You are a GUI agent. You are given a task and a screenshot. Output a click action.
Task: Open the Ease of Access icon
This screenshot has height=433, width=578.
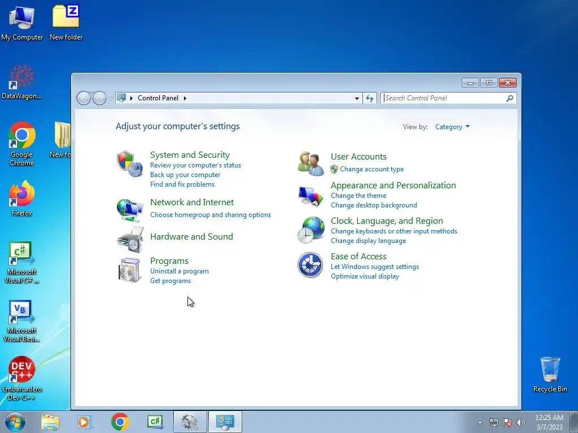[310, 265]
